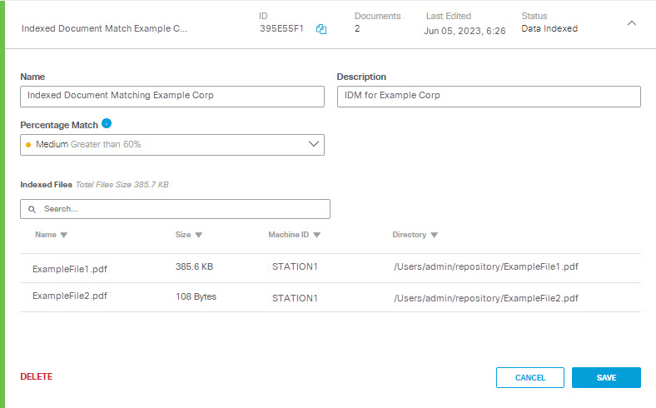Screen dimensions: 656x408
Task: Click the orange Medium match indicator dot
Action: [x=28, y=145]
